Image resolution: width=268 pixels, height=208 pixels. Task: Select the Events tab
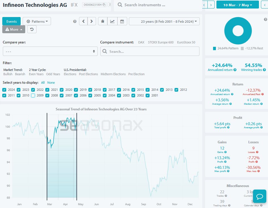12,22
